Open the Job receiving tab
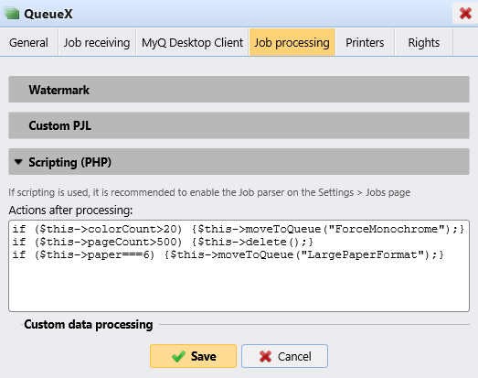 97,42
